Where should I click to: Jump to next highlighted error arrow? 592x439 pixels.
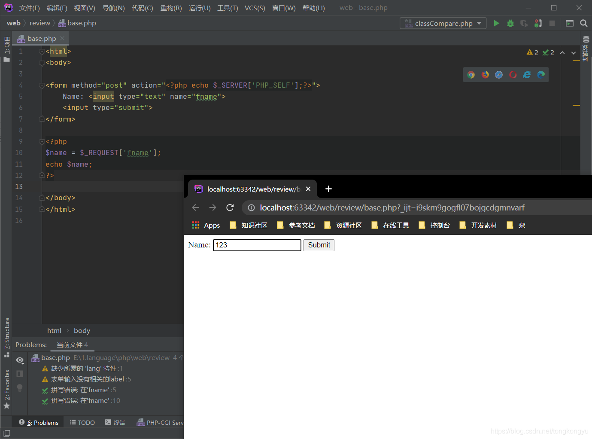pyautogui.click(x=574, y=52)
